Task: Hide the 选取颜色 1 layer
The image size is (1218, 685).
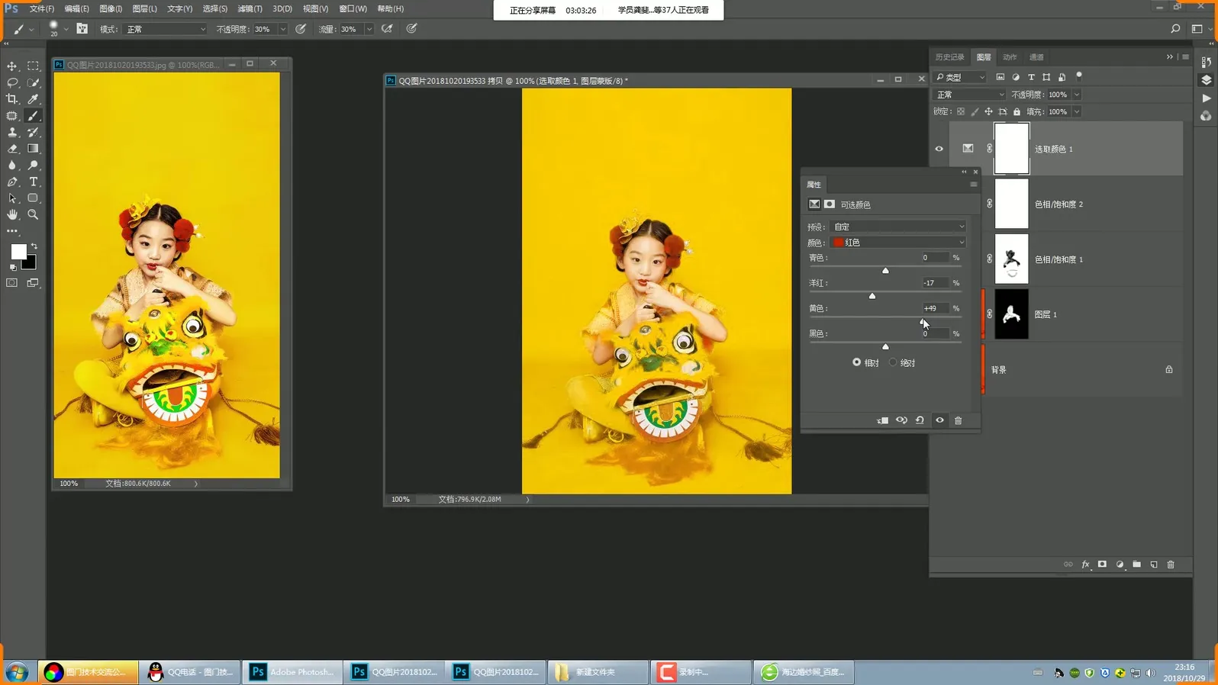Action: [939, 149]
